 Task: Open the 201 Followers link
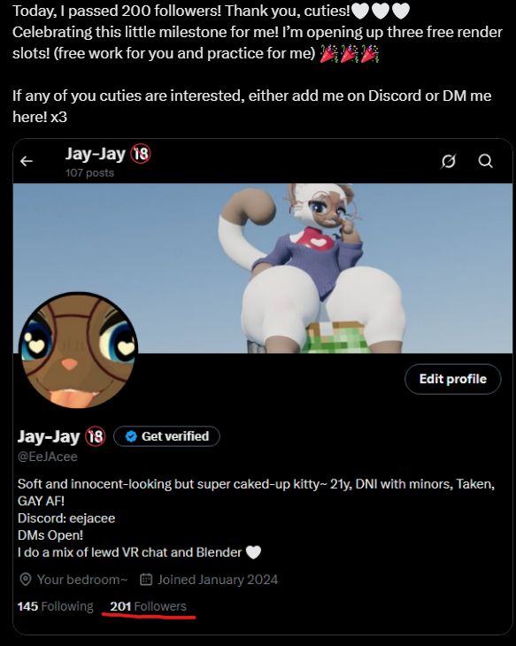coord(148,606)
